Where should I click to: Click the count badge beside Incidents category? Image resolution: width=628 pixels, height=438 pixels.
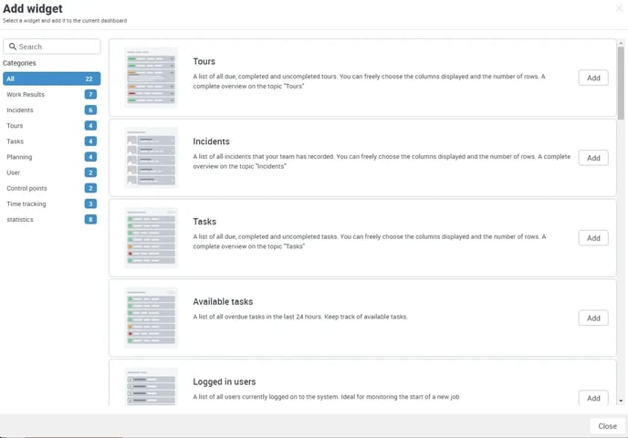(90, 110)
